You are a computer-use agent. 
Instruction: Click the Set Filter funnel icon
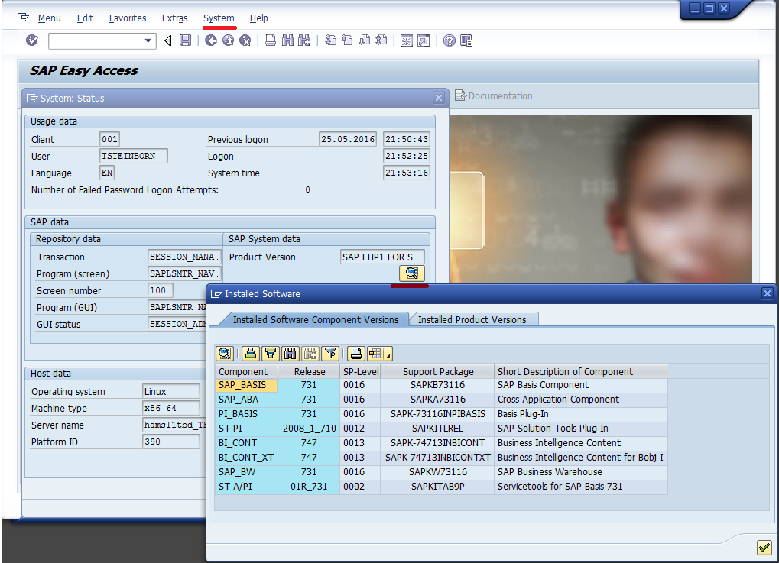pyautogui.click(x=329, y=353)
